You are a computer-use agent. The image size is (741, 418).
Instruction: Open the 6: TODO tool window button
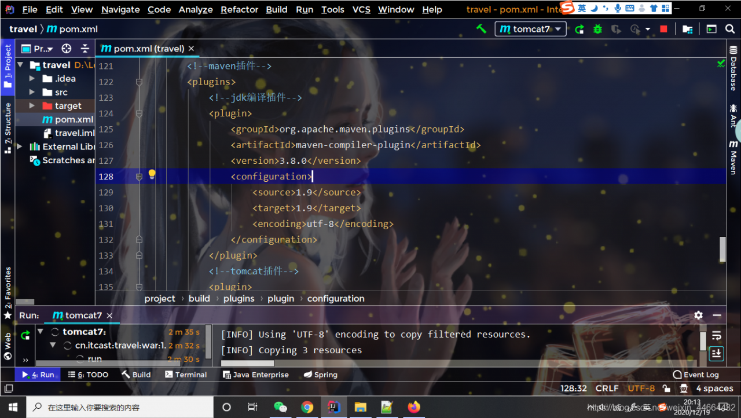(88, 375)
